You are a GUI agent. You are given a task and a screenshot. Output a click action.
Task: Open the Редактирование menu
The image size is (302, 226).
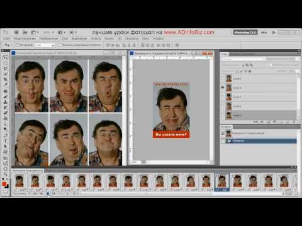(x=25, y=38)
